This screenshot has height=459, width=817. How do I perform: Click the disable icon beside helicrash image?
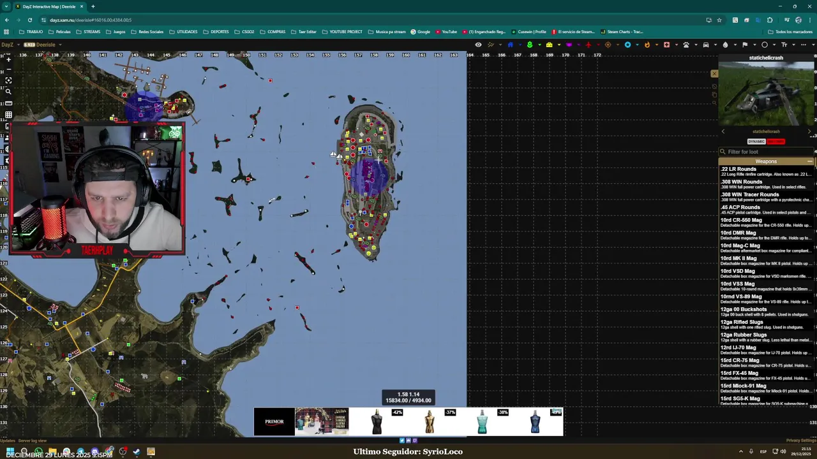(x=714, y=86)
